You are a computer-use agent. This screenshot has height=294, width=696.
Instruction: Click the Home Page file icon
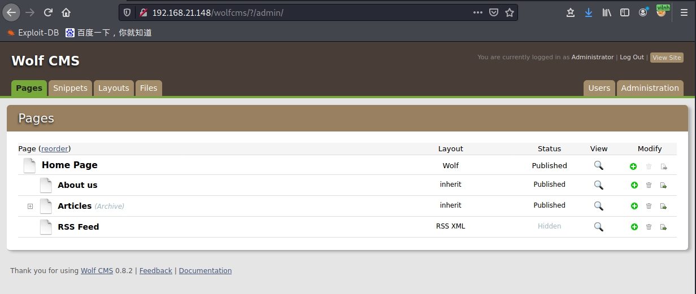pyautogui.click(x=29, y=165)
